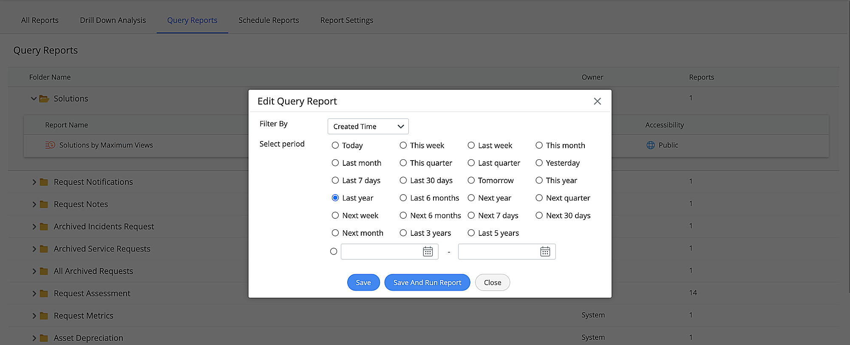Open the start date calendar picker
This screenshot has width=850, height=345.
pos(428,252)
